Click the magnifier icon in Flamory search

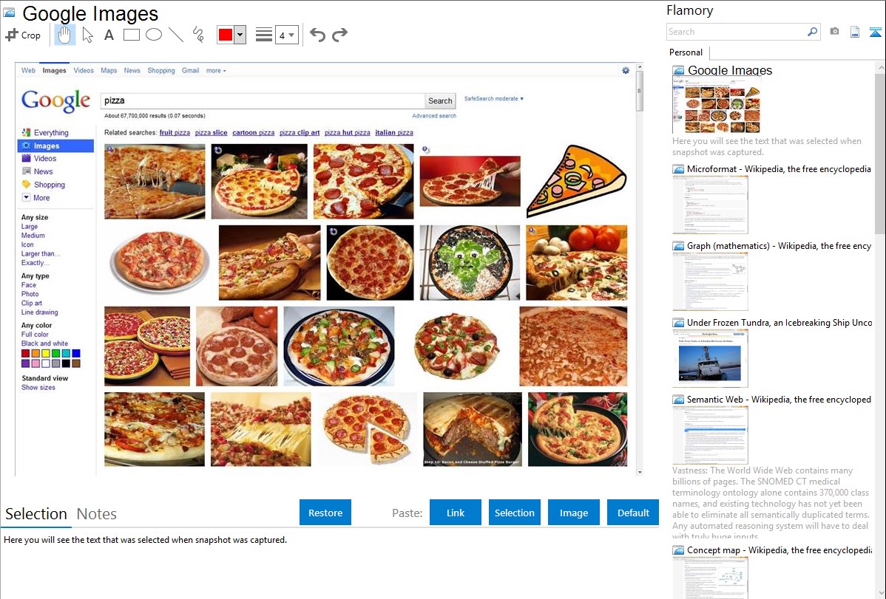[x=812, y=32]
